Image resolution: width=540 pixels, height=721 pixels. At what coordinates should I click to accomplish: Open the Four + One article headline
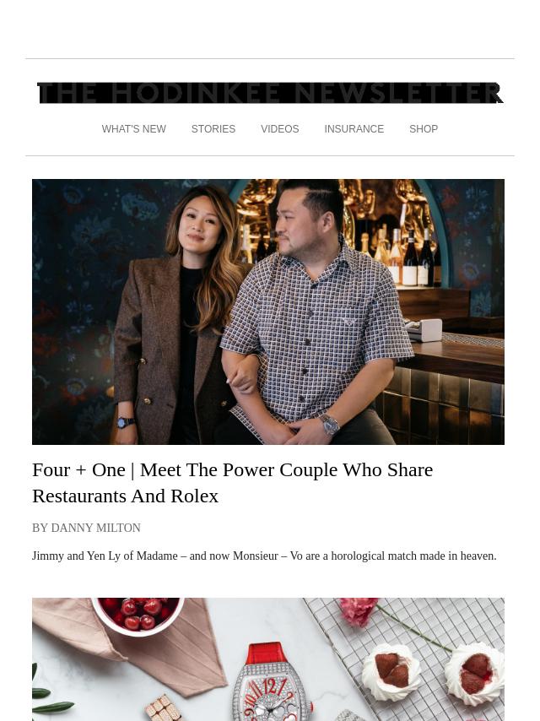pos(233,483)
